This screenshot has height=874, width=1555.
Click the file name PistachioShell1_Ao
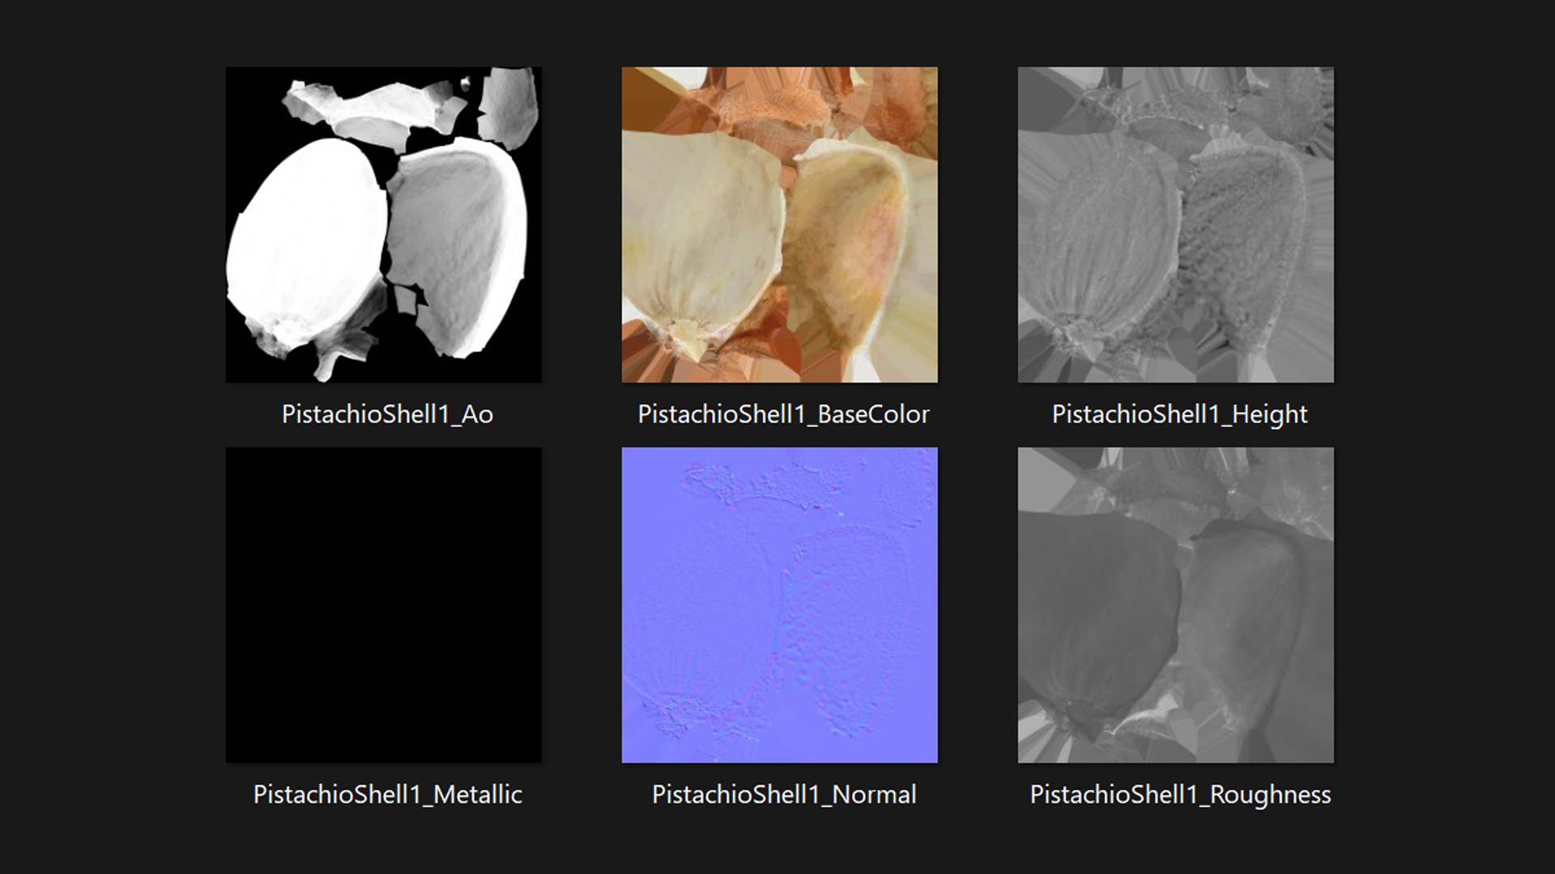click(387, 414)
